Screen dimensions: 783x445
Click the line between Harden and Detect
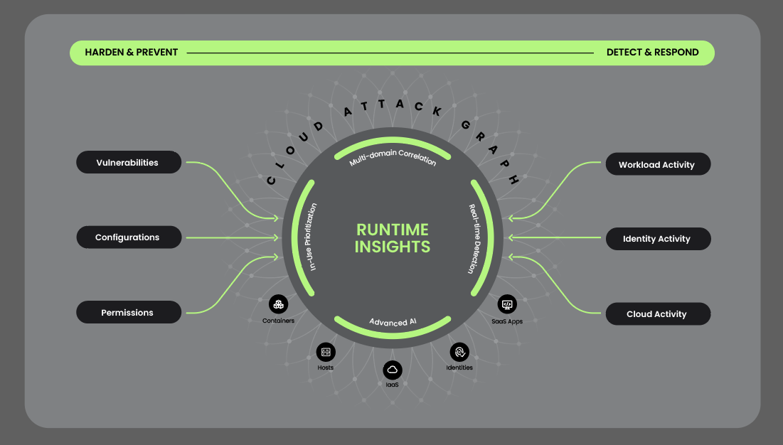pyautogui.click(x=390, y=53)
